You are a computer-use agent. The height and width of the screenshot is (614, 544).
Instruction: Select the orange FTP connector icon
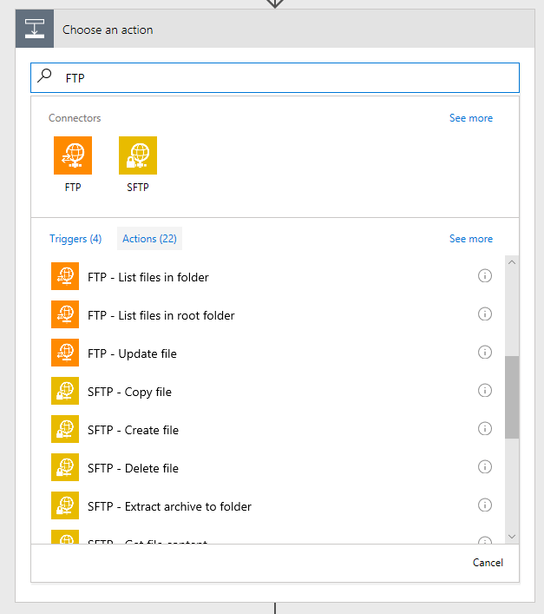coord(73,155)
